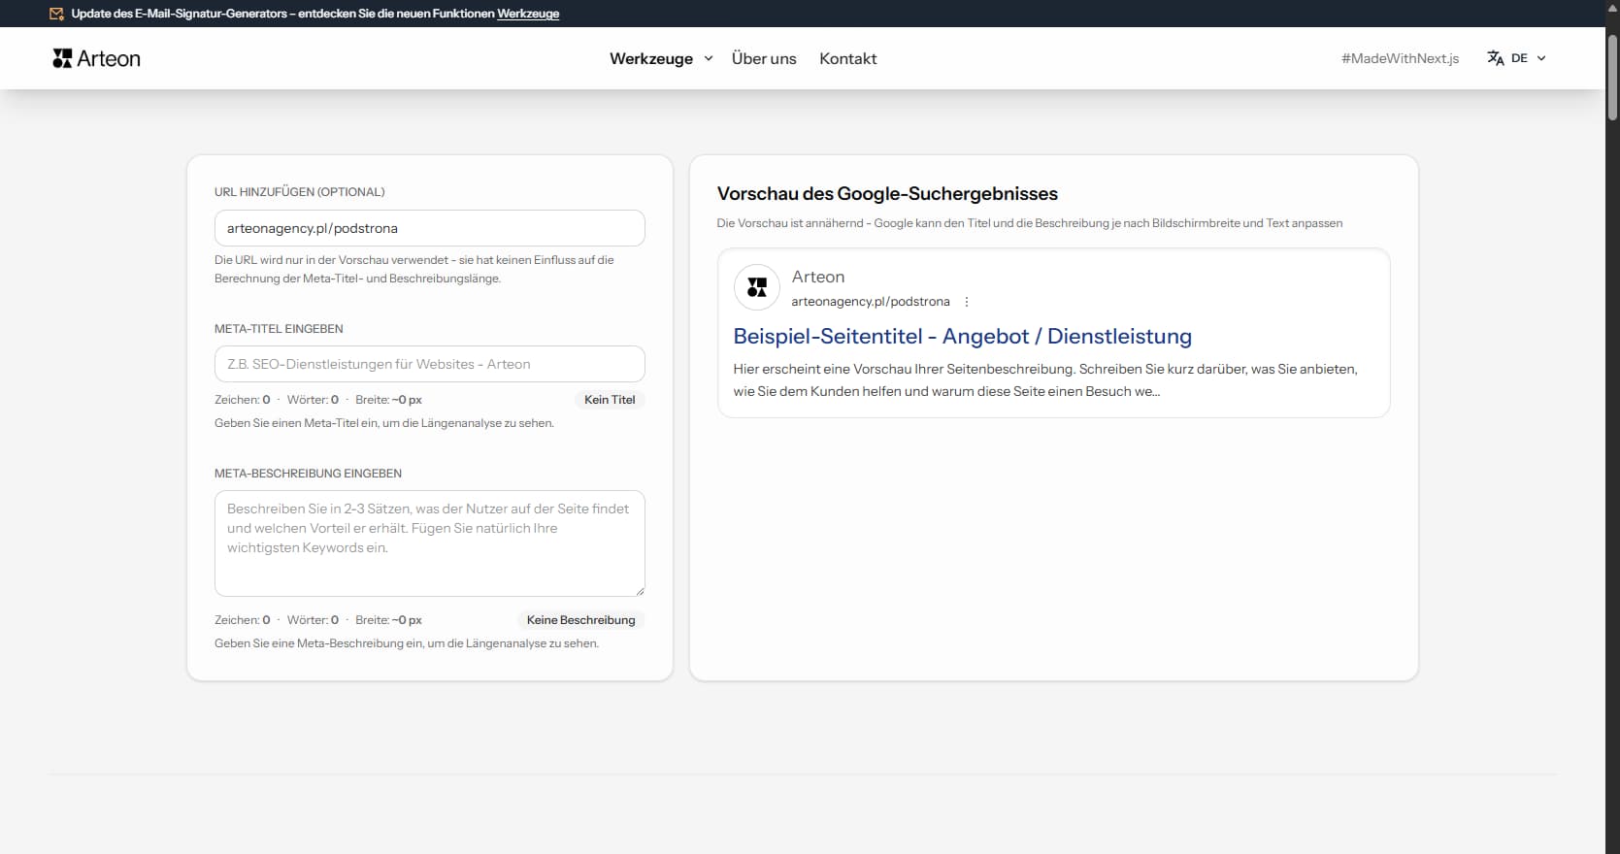Click the Arteon favicon in search preview
This screenshot has width=1620, height=854.
coord(757,287)
